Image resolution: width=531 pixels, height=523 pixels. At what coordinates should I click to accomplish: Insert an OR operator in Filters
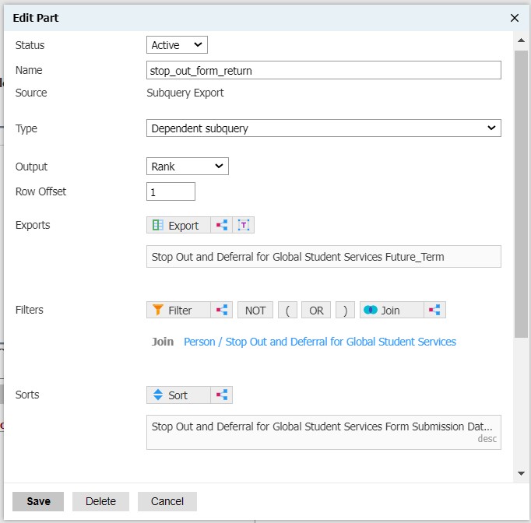point(315,310)
